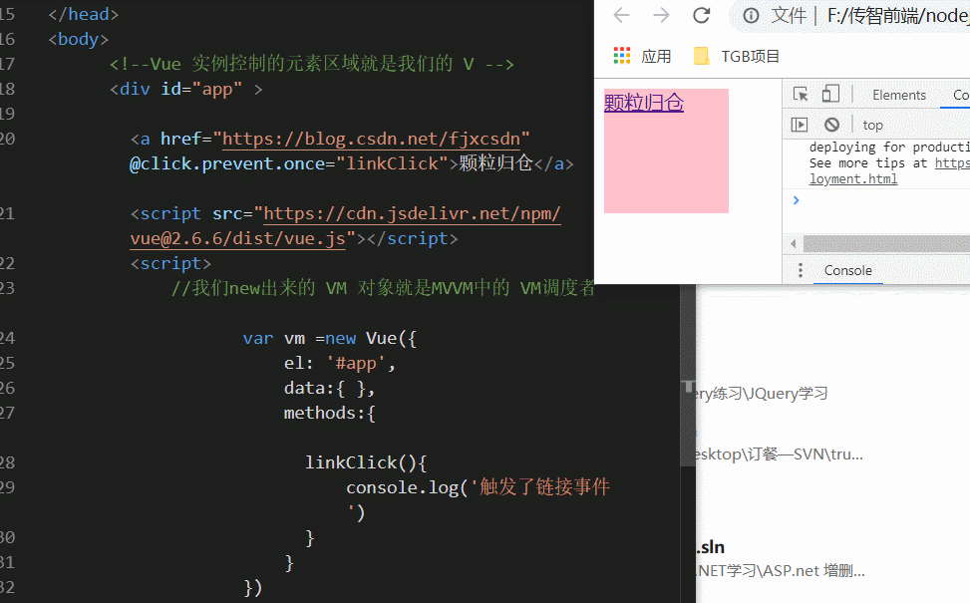Open the 应用 apps grid bookmark
This screenshot has height=603, width=970.
pyautogui.click(x=643, y=56)
